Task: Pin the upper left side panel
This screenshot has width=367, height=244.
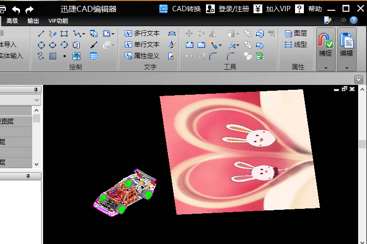Action: 36,90
